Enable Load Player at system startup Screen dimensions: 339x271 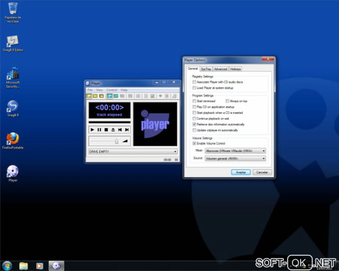[194, 88]
